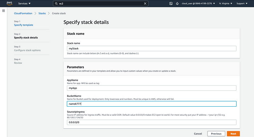Click the AWS logo home icon
Image resolution: width=254 pixels, height=137 pixels.
click(x=9, y=3)
